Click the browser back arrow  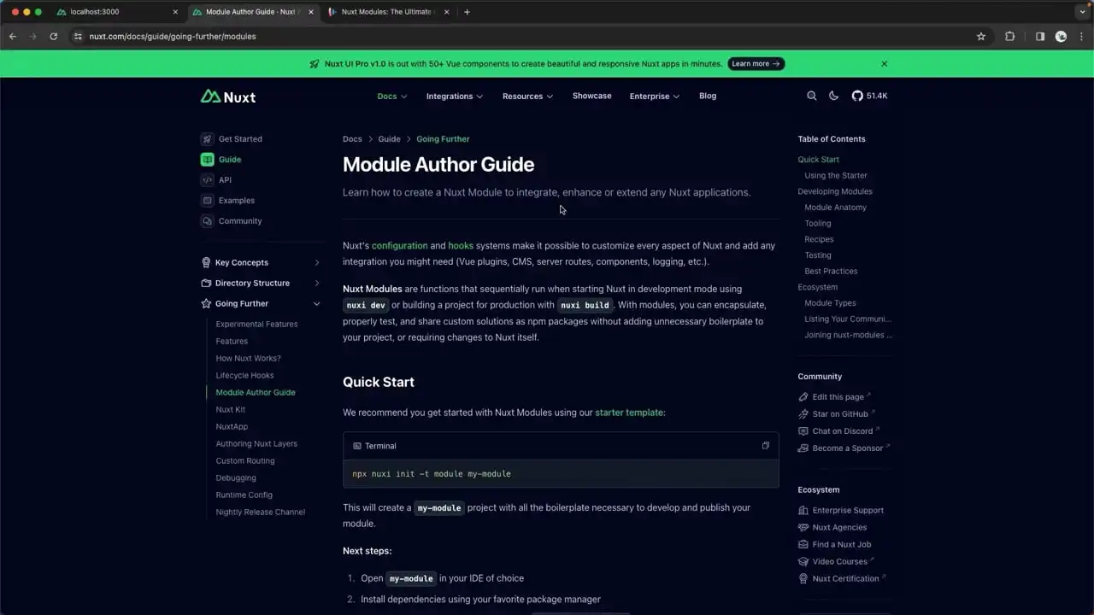pyautogui.click(x=13, y=37)
